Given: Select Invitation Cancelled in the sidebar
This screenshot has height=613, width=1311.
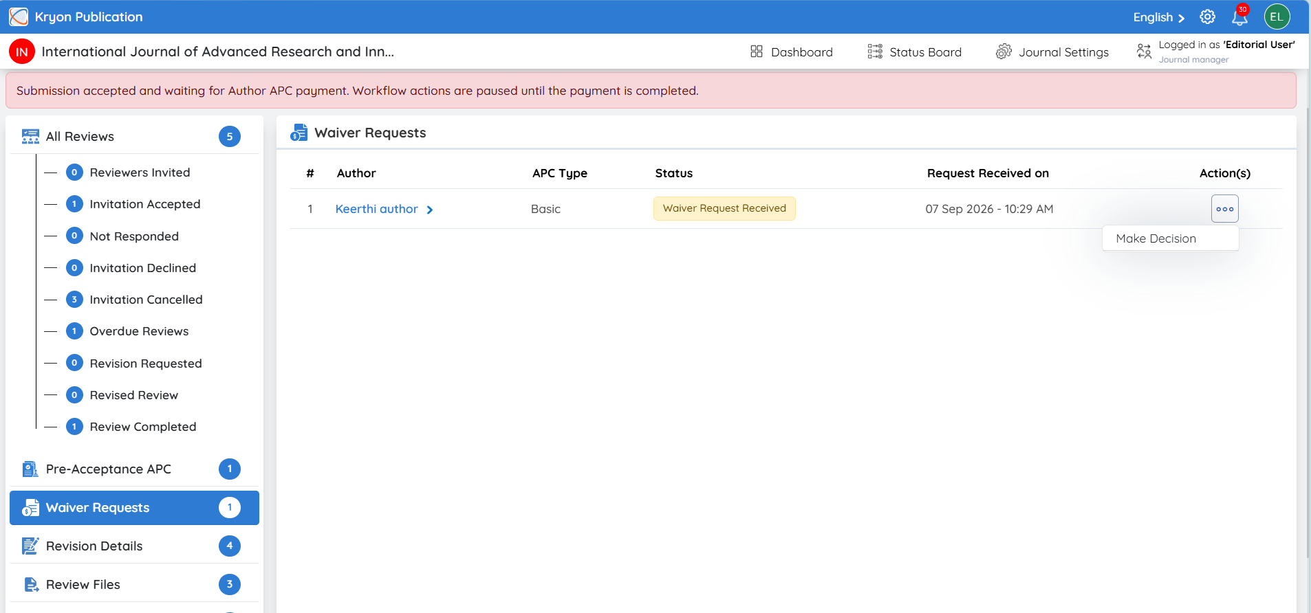Looking at the screenshot, I should 146,300.
